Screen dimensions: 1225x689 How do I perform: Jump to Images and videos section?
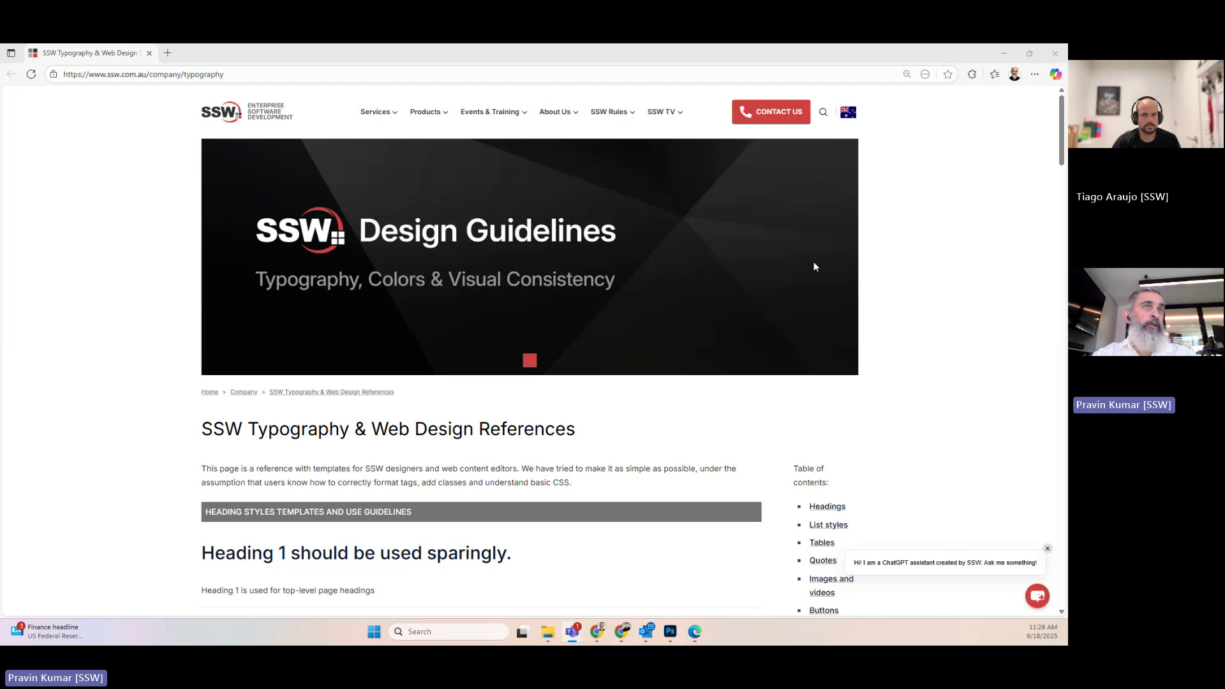(x=831, y=586)
